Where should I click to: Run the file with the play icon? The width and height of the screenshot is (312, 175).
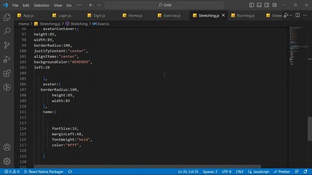286,15
